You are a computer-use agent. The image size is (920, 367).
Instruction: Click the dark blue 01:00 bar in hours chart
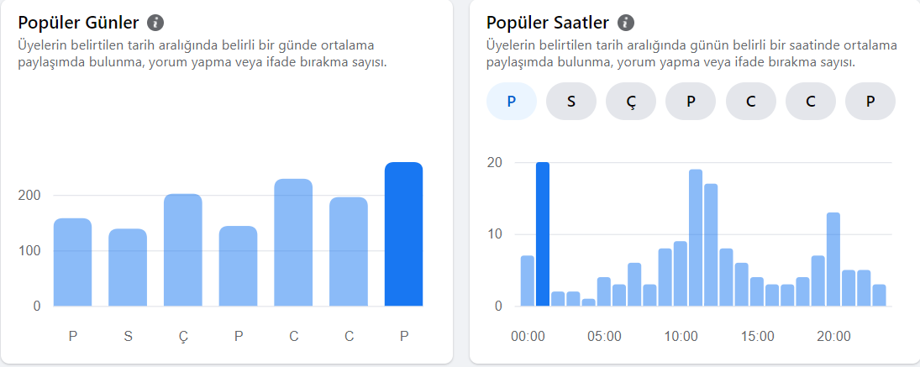coord(543,234)
